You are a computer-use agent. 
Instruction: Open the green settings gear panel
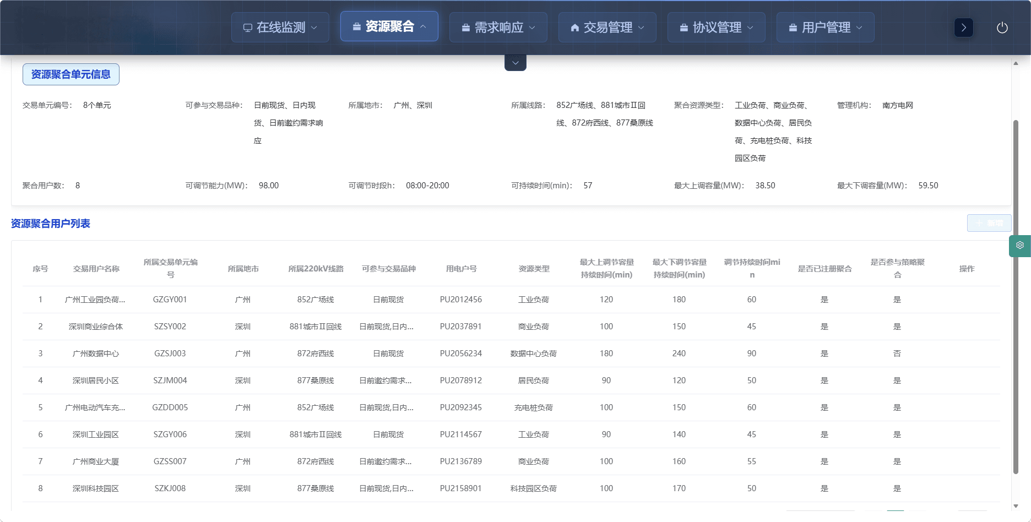tap(1019, 246)
